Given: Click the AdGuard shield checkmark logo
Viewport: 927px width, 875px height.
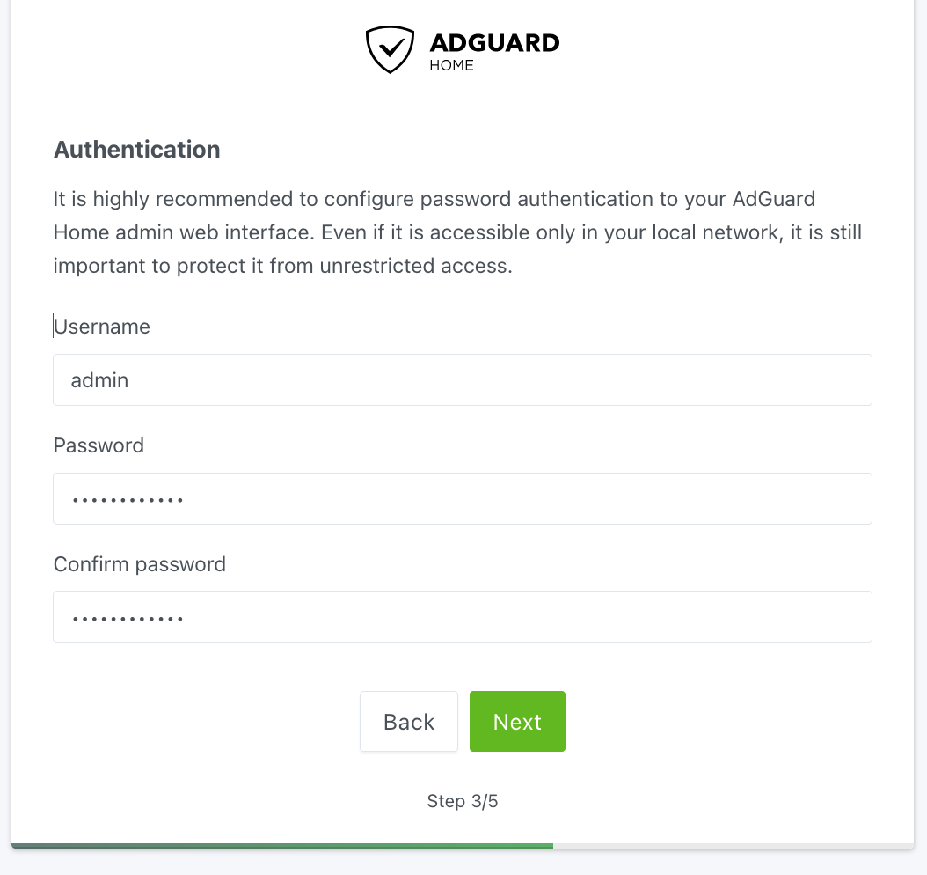Looking at the screenshot, I should coord(390,49).
